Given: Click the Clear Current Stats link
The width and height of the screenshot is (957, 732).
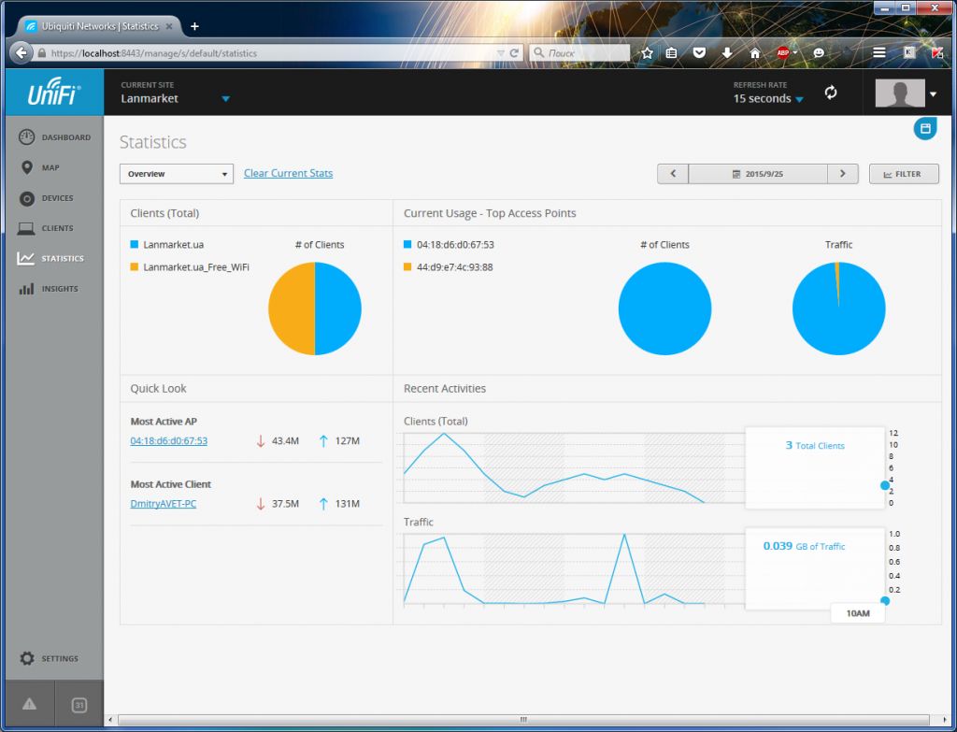Looking at the screenshot, I should pyautogui.click(x=288, y=173).
